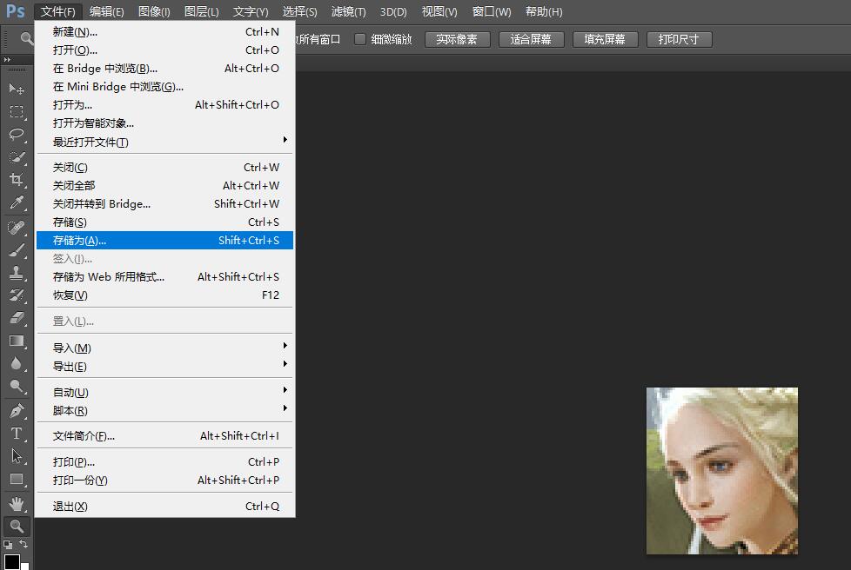Choose 关闭并转到 Bridge... entry
The width and height of the screenshot is (851, 570).
(165, 204)
